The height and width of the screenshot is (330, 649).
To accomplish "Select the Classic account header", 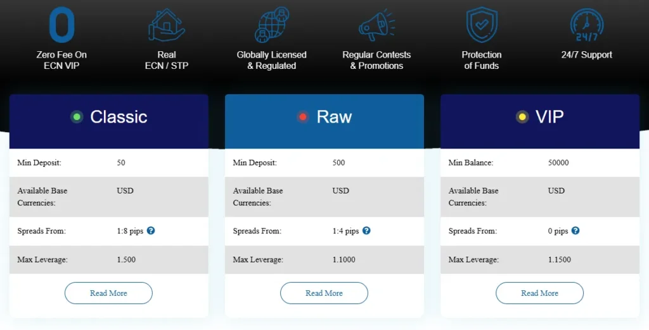I will click(119, 117).
